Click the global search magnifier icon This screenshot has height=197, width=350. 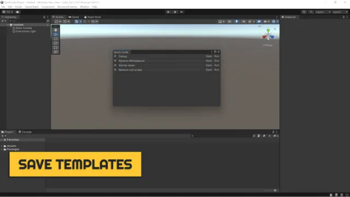311,12
